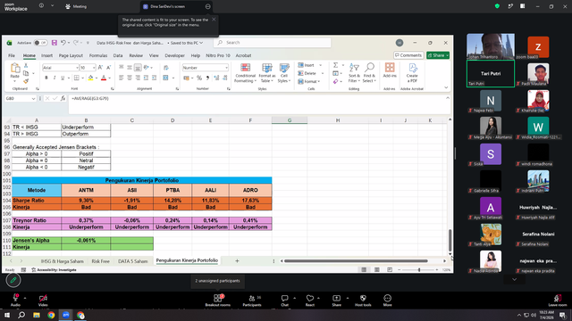Screen dimensions: 572x321
Task: Save the workbook with the Save icon
Action: (x=54, y=43)
